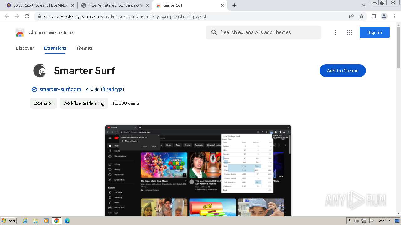Image resolution: width=401 pixels, height=225 pixels.
Task: Switch to the VIPBox Sports Streams tab
Action: (x=40, y=5)
